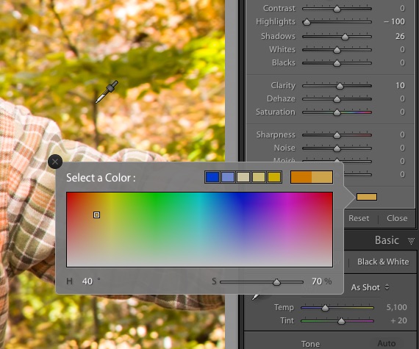Click the Reset button
This screenshot has width=419, height=349.
point(359,218)
